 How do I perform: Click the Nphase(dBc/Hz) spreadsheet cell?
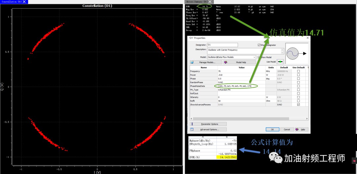(203, 140)
